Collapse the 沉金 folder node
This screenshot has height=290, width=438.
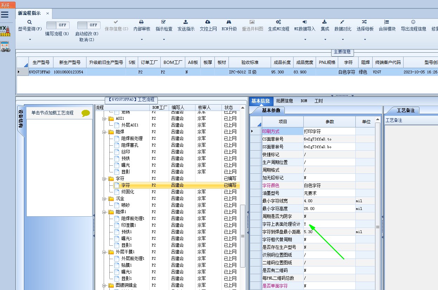tap(104, 199)
